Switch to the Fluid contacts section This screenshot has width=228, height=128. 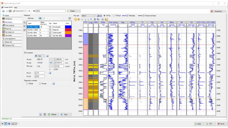pyautogui.click(x=10, y=25)
